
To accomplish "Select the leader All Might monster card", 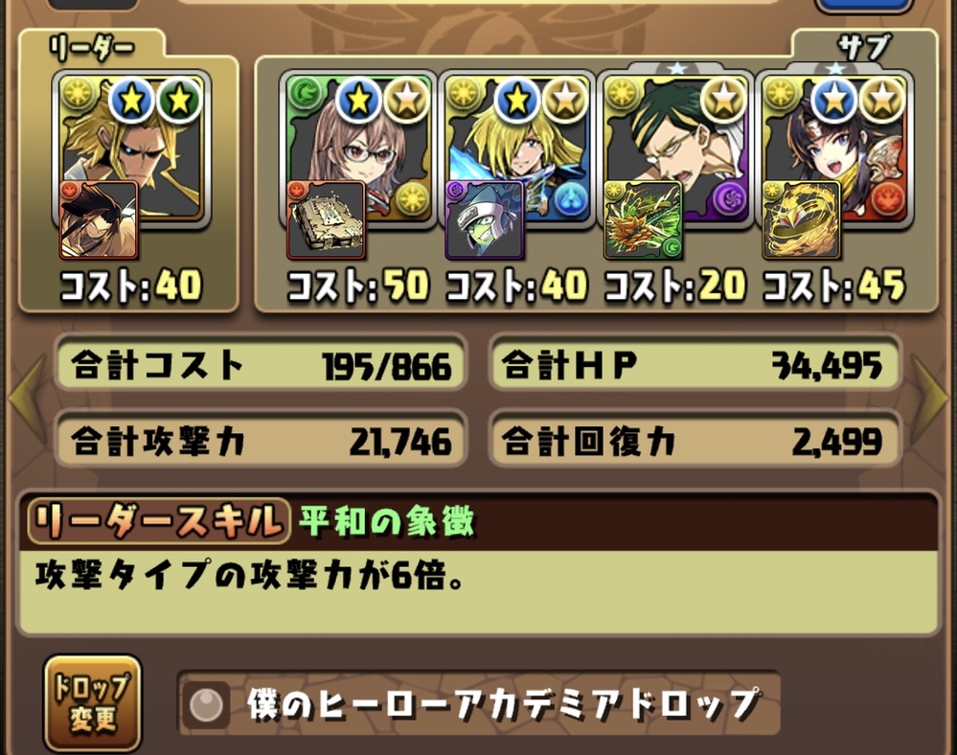I will tap(132, 149).
